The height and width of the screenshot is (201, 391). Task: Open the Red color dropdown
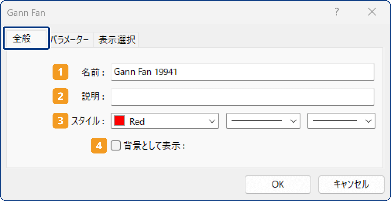[165, 121]
